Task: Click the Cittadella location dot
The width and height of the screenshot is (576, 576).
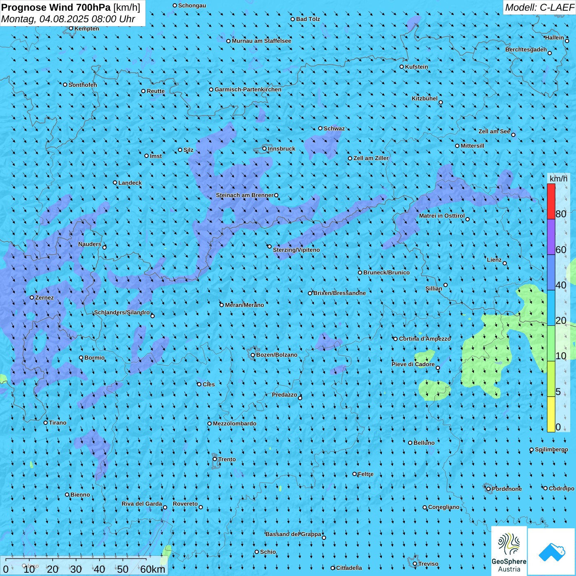Action: point(333,568)
